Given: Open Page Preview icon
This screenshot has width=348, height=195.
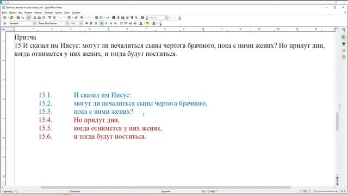Looking at the screenshot, I should point(43,17).
